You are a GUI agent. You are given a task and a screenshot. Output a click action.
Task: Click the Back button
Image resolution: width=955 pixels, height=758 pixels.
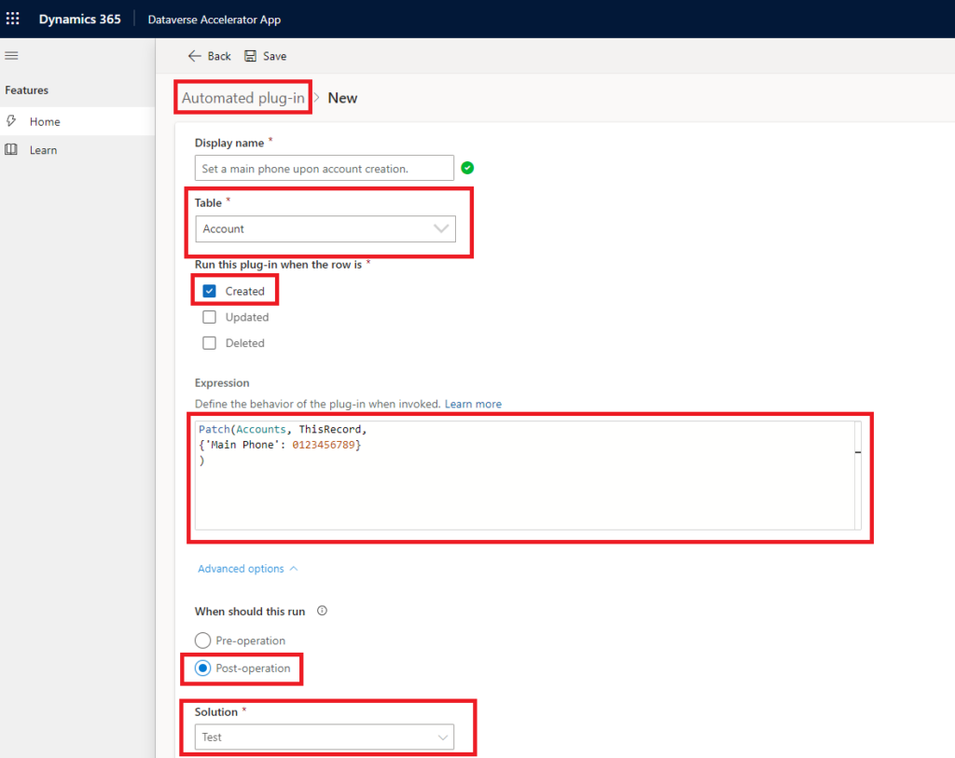tap(210, 56)
